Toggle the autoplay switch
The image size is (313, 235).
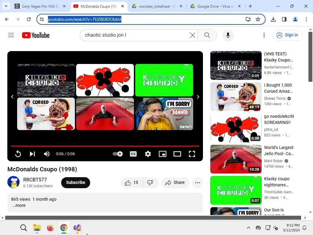(118, 154)
